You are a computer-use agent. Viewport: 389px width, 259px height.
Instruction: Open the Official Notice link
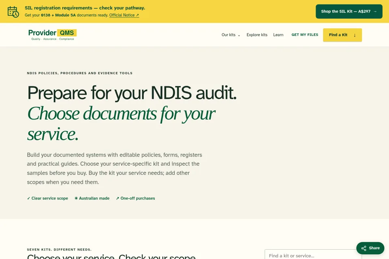tap(124, 15)
